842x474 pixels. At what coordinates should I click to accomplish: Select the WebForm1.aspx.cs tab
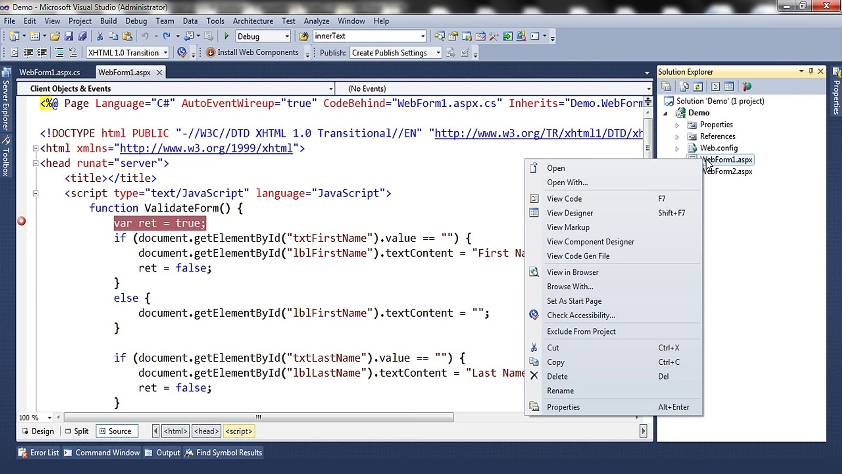[50, 72]
